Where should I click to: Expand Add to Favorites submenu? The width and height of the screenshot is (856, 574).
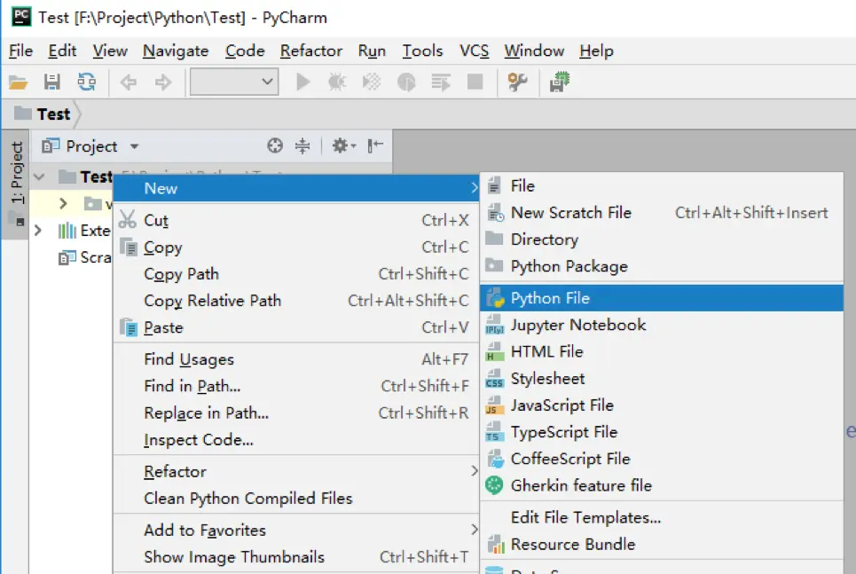coord(296,530)
